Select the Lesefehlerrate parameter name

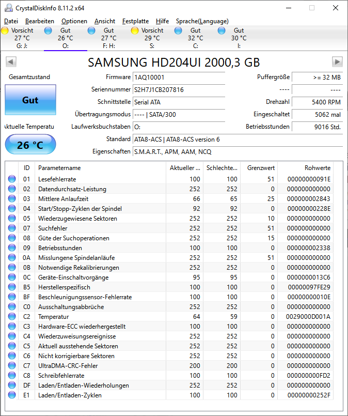pos(57,179)
